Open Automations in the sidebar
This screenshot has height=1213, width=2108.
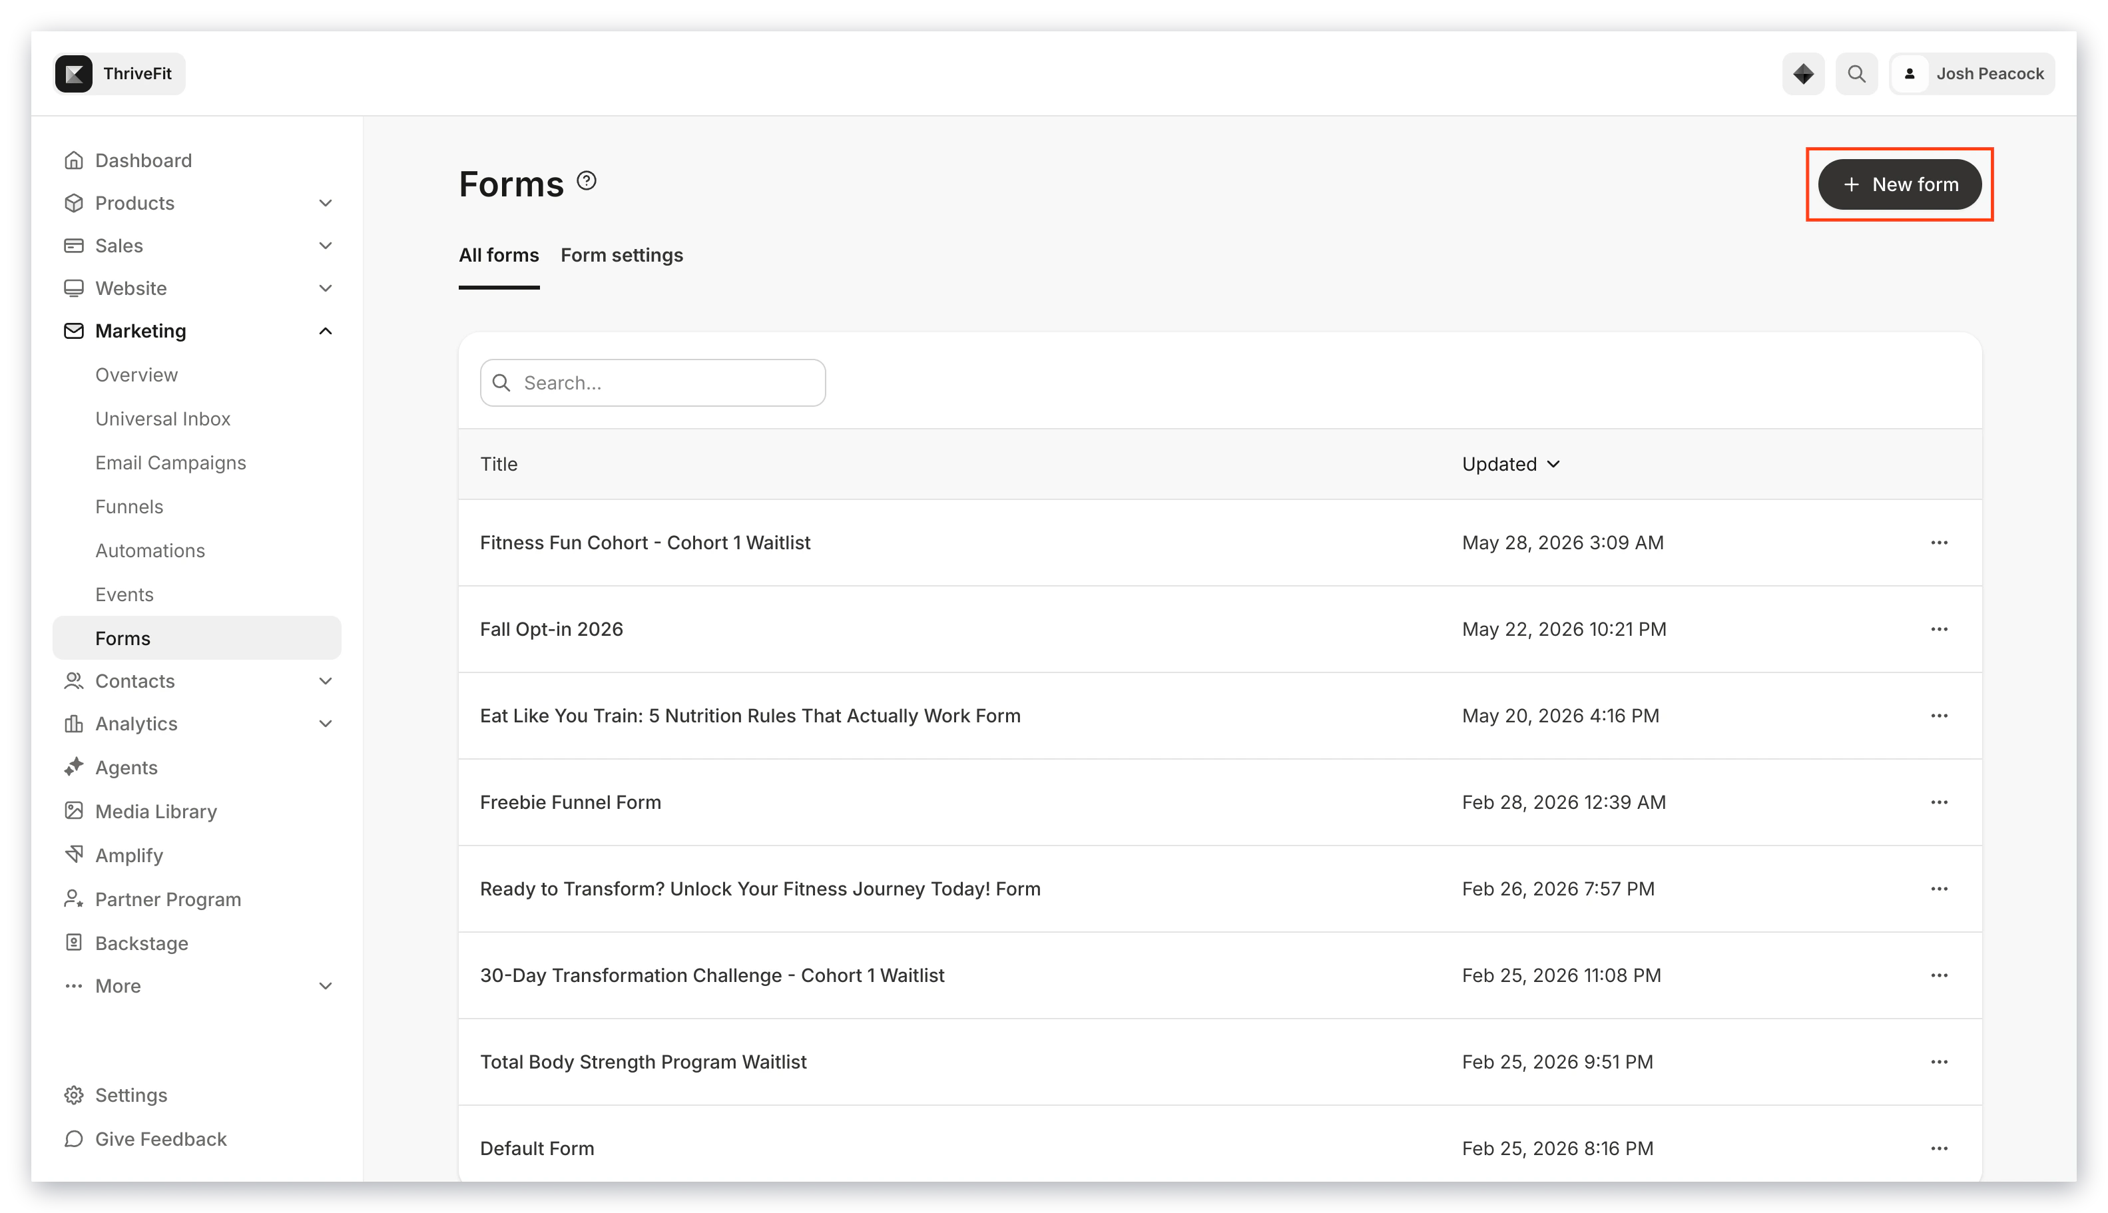149,551
